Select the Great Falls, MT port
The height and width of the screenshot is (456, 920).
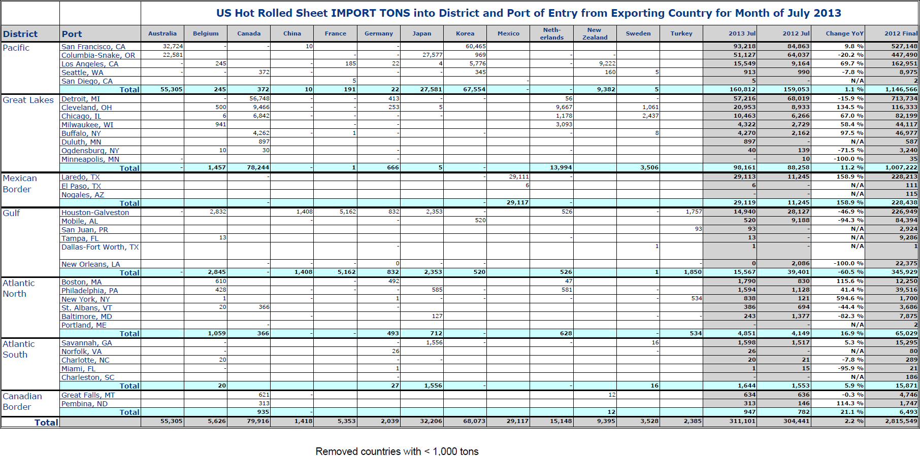tap(88, 395)
